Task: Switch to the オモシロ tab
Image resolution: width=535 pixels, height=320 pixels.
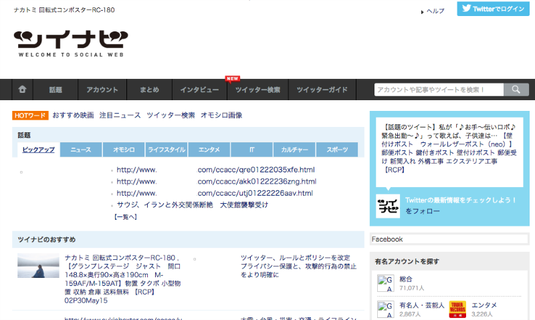Action: click(124, 150)
